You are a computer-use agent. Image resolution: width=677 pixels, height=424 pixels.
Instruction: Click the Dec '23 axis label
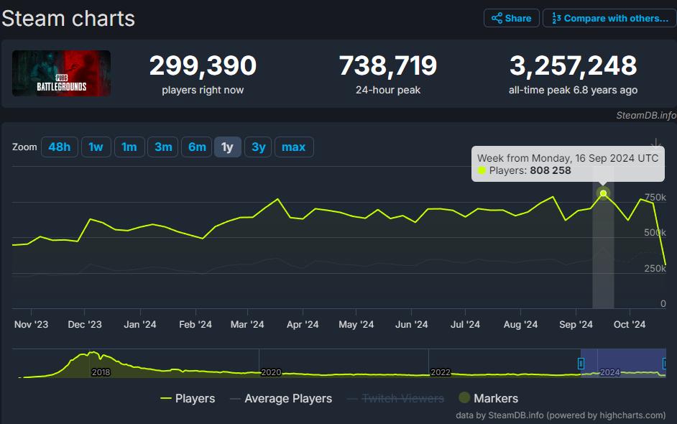tap(85, 324)
